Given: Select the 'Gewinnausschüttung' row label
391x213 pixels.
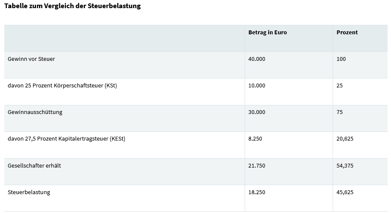Looking at the screenshot, I should pos(35,112).
